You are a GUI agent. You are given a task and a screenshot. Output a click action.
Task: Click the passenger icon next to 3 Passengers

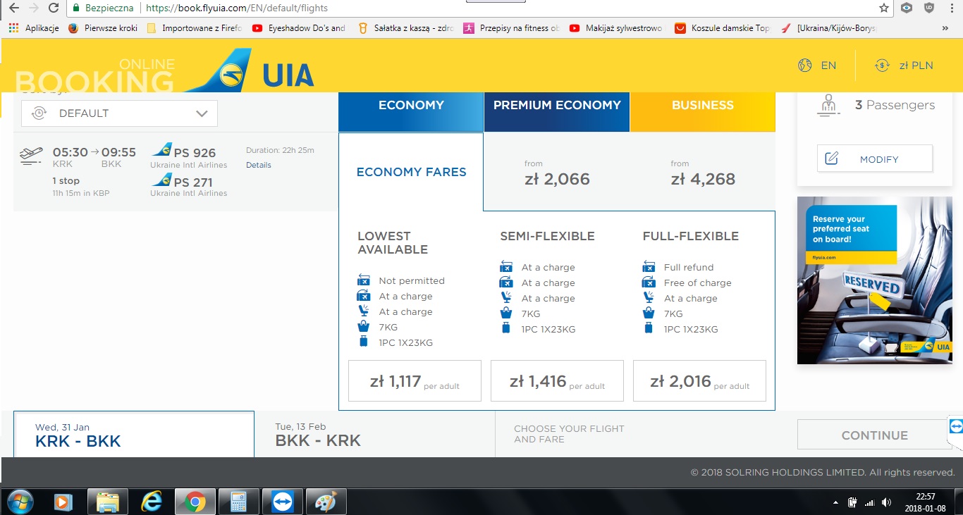827,105
